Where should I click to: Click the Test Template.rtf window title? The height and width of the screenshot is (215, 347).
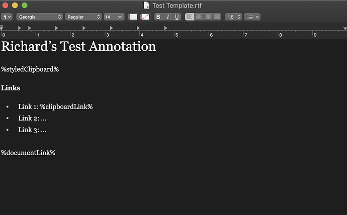coord(177,6)
